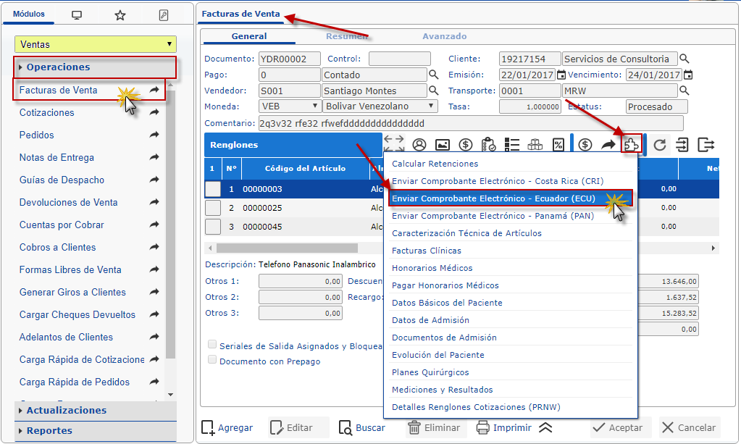The width and height of the screenshot is (741, 444).
Task: Click the user profile circle icon
Action: [419, 145]
